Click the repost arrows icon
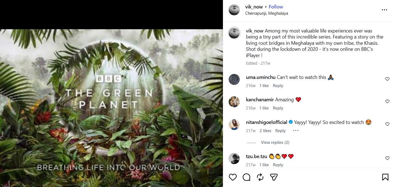 coord(260,177)
